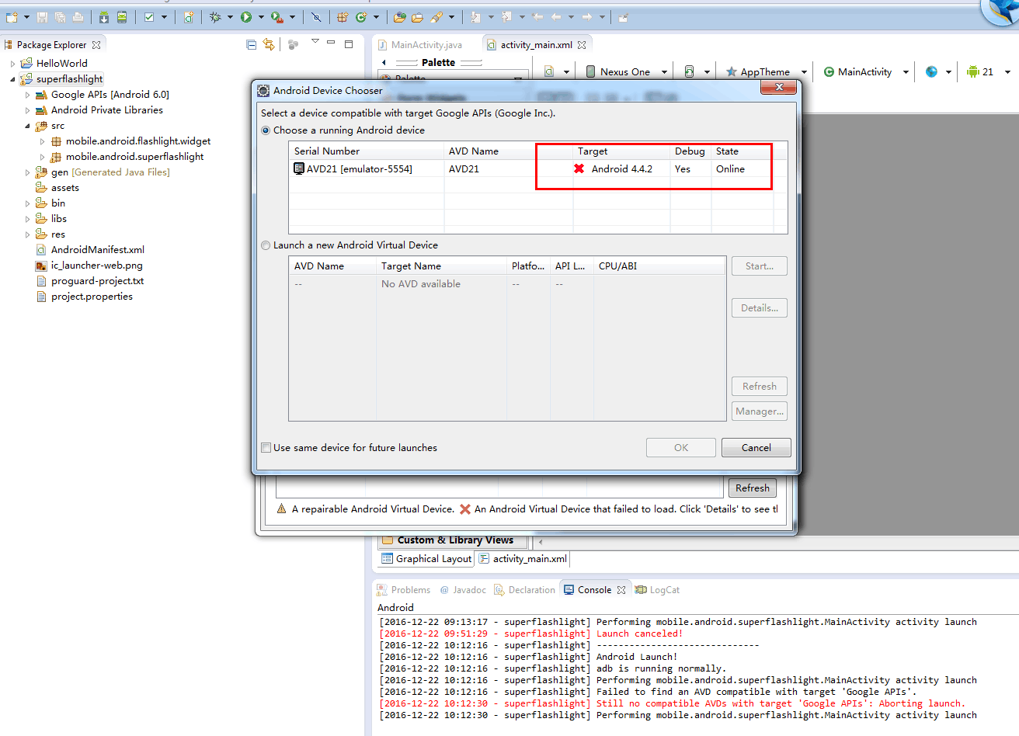Open the Android Virtual Device Manager icon

point(122,16)
